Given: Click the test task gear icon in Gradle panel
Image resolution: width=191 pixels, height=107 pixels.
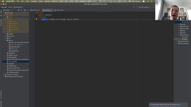Looking at the screenshot, I should tap(183, 39).
